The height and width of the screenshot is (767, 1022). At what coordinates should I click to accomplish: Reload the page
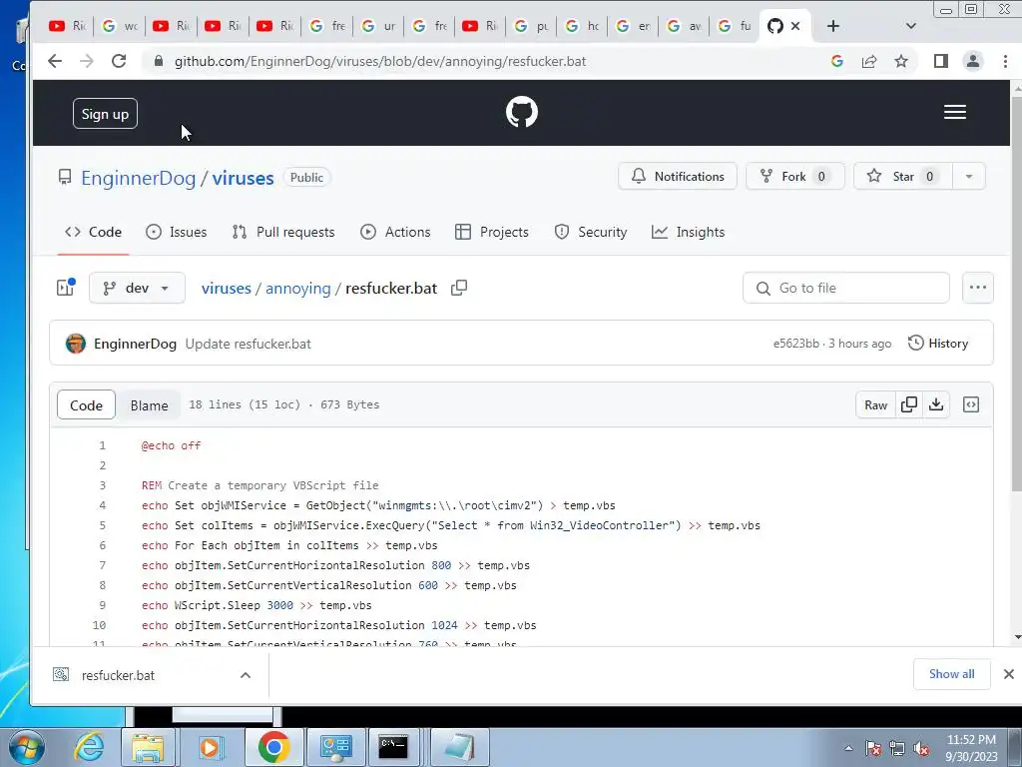(119, 61)
